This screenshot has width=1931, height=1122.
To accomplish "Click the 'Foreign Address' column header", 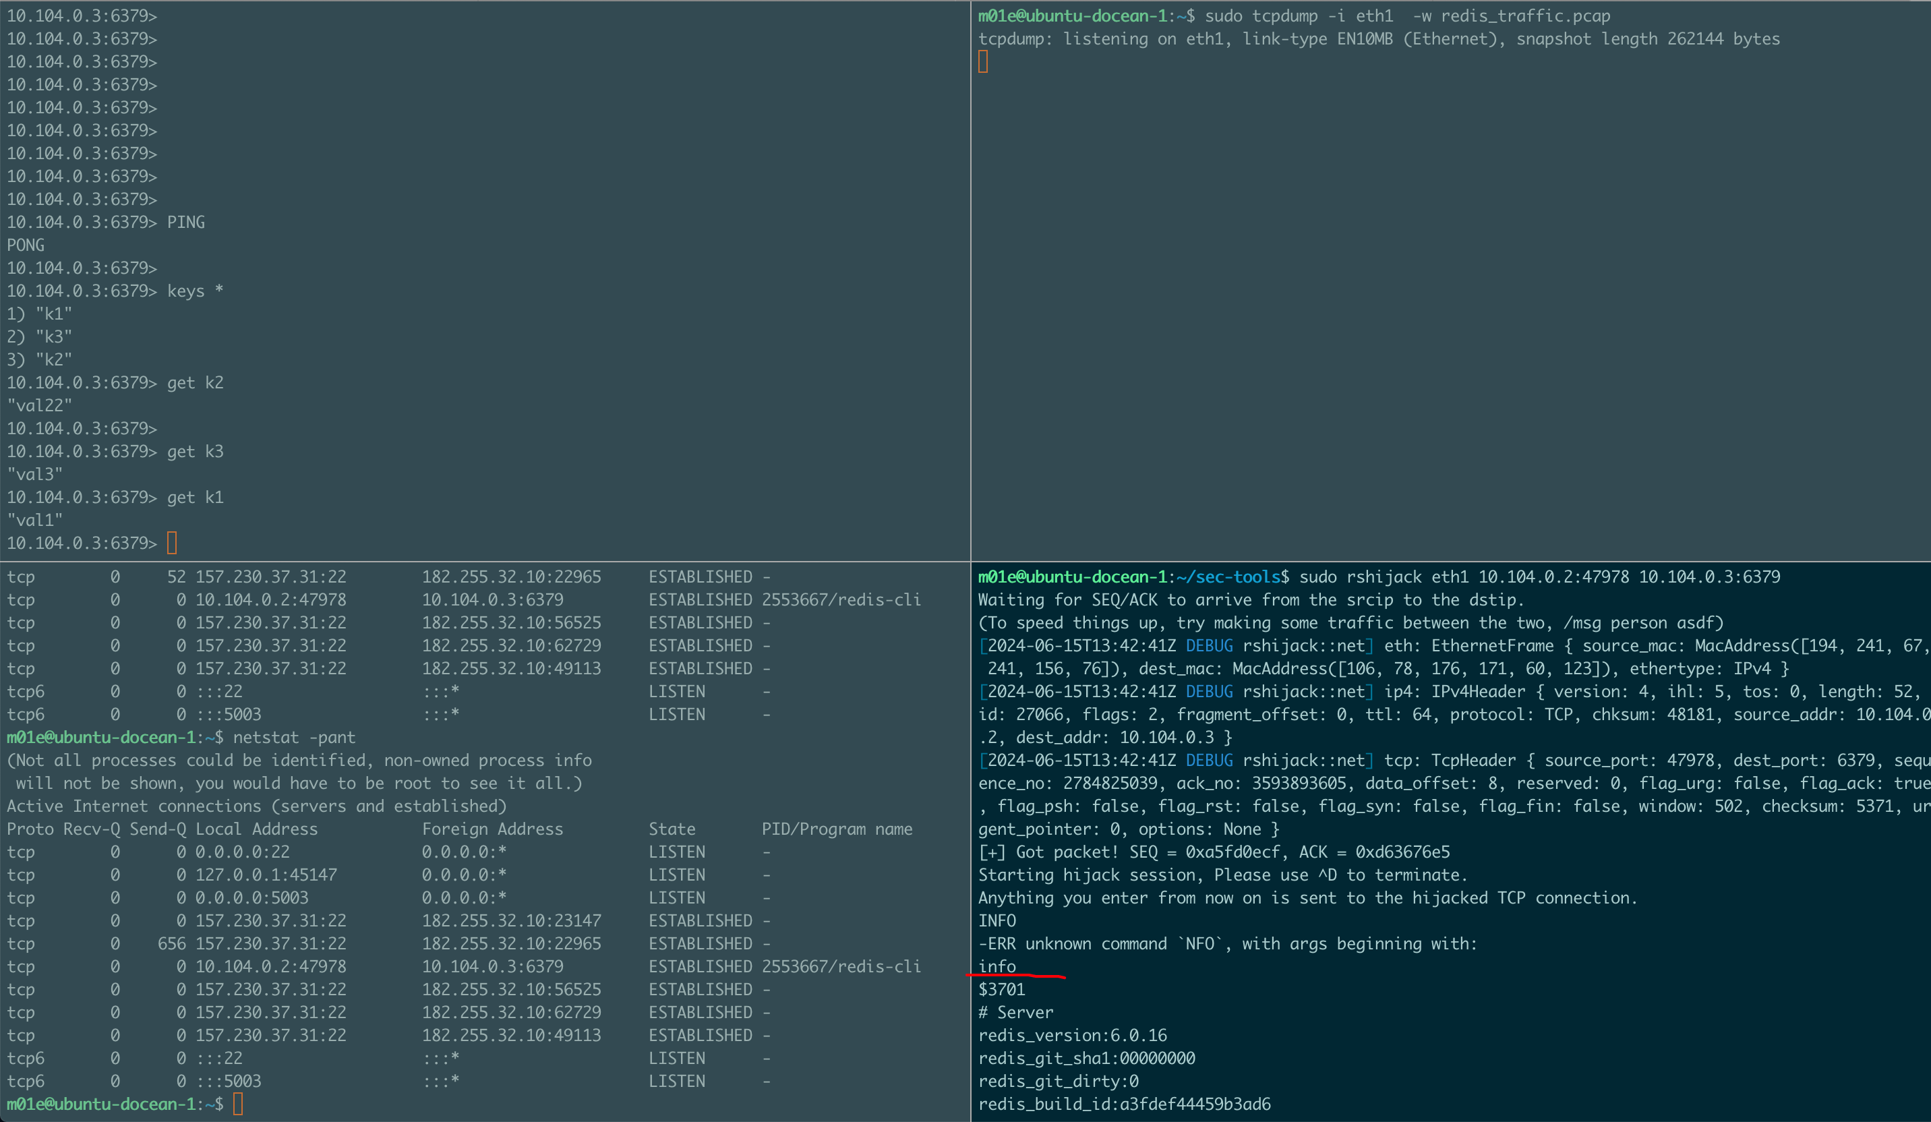I will coord(492,829).
